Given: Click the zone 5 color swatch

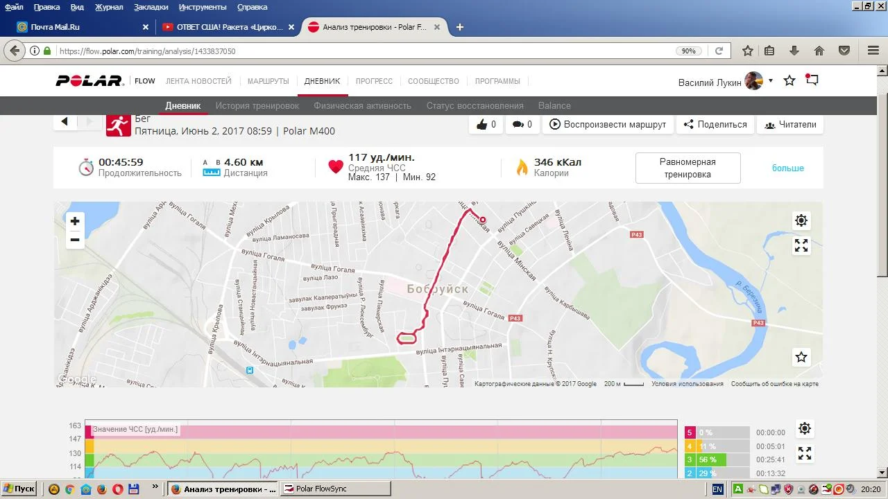Looking at the screenshot, I should (690, 432).
